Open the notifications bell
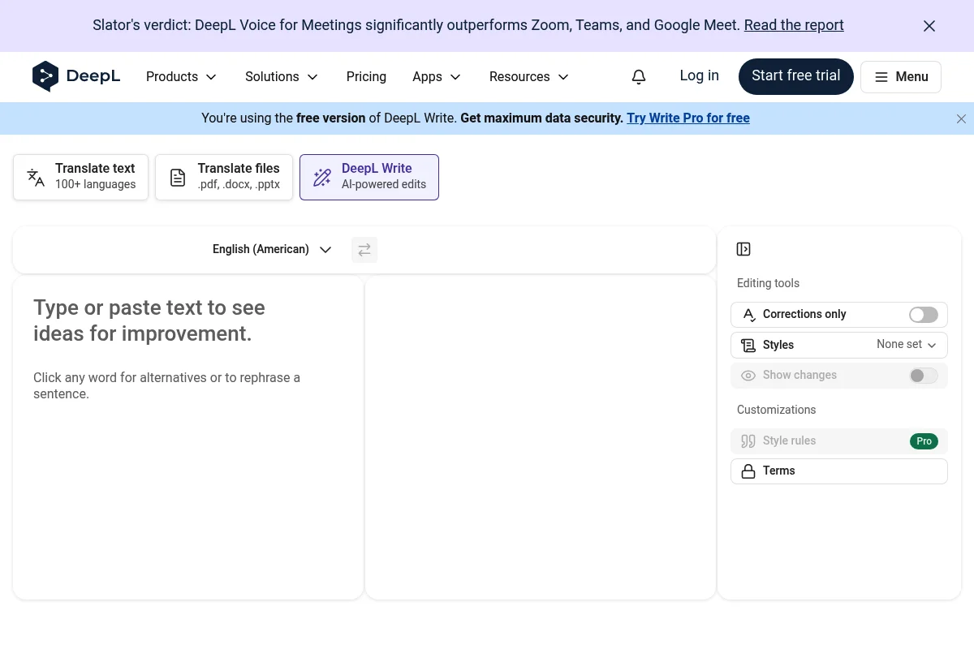 pos(639,77)
